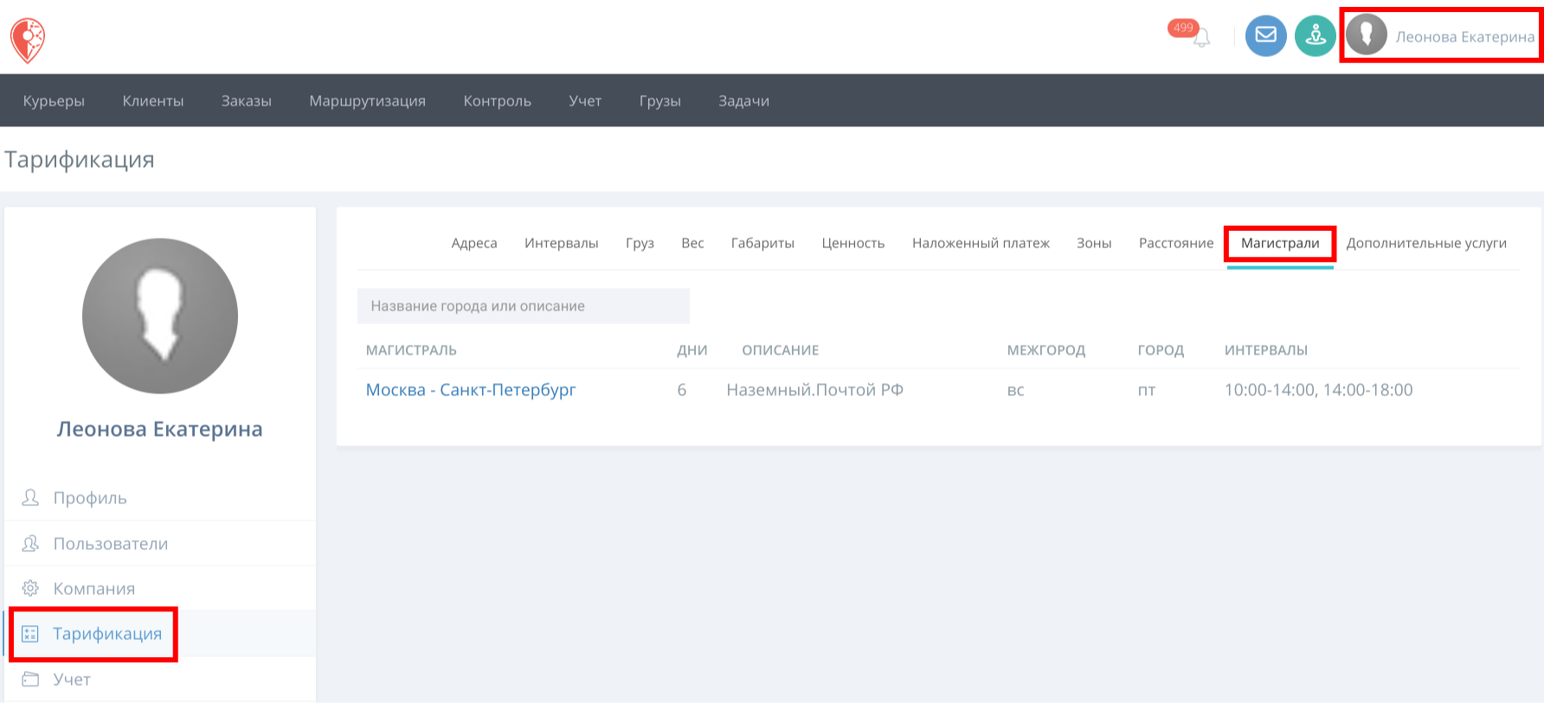The image size is (1544, 703).
Task: Switch to the Вес tab
Action: click(x=692, y=243)
